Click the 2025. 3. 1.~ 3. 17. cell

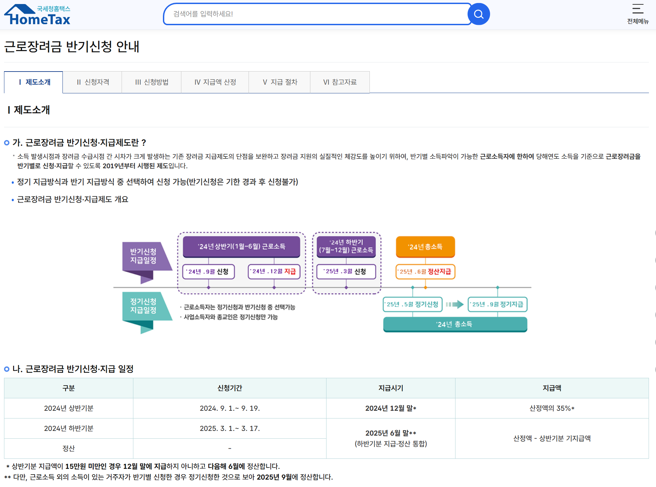[x=230, y=429]
